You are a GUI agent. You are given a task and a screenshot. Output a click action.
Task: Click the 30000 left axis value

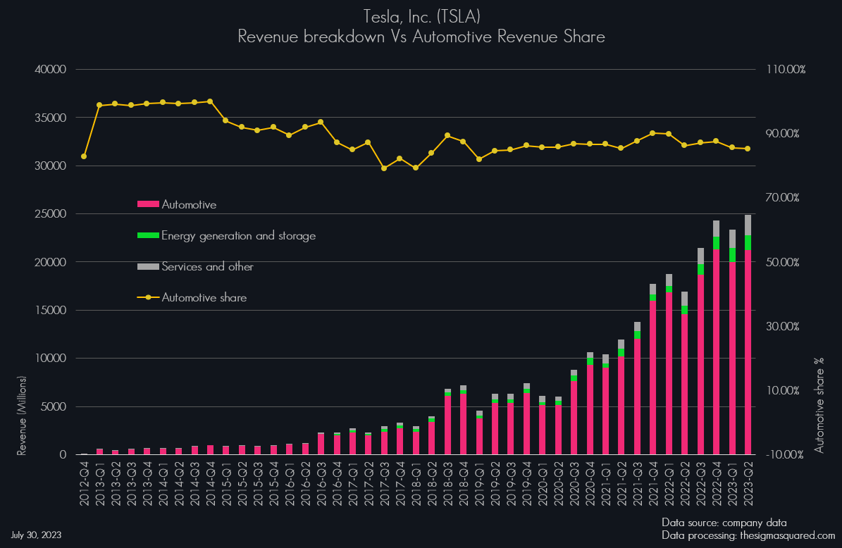point(51,166)
